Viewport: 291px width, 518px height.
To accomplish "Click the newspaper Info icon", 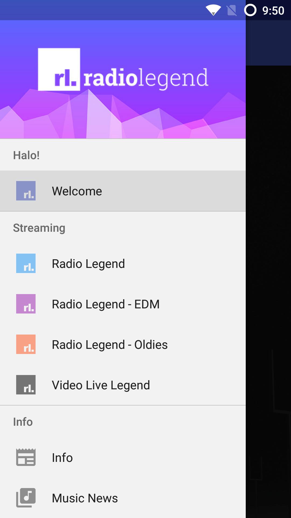I will [x=26, y=457].
